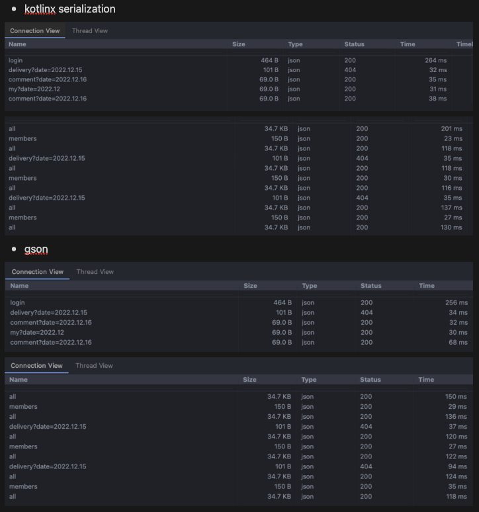Select the all request taking 116 ms
The image size is (479, 512).
coord(239,188)
